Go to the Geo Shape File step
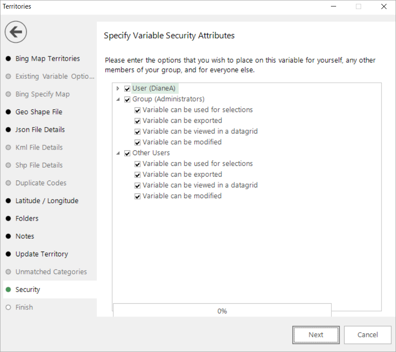 (39, 112)
